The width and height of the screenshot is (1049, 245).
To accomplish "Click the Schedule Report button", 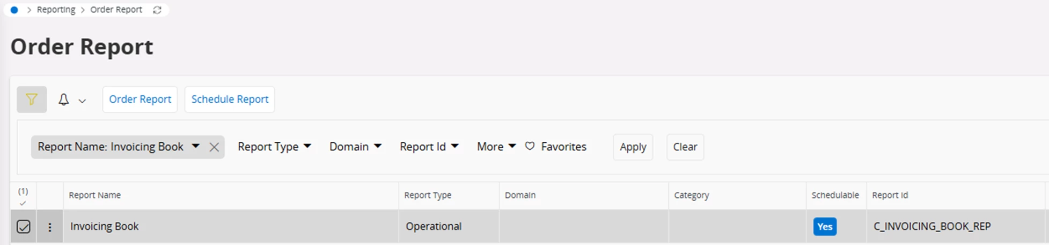I will [x=230, y=99].
